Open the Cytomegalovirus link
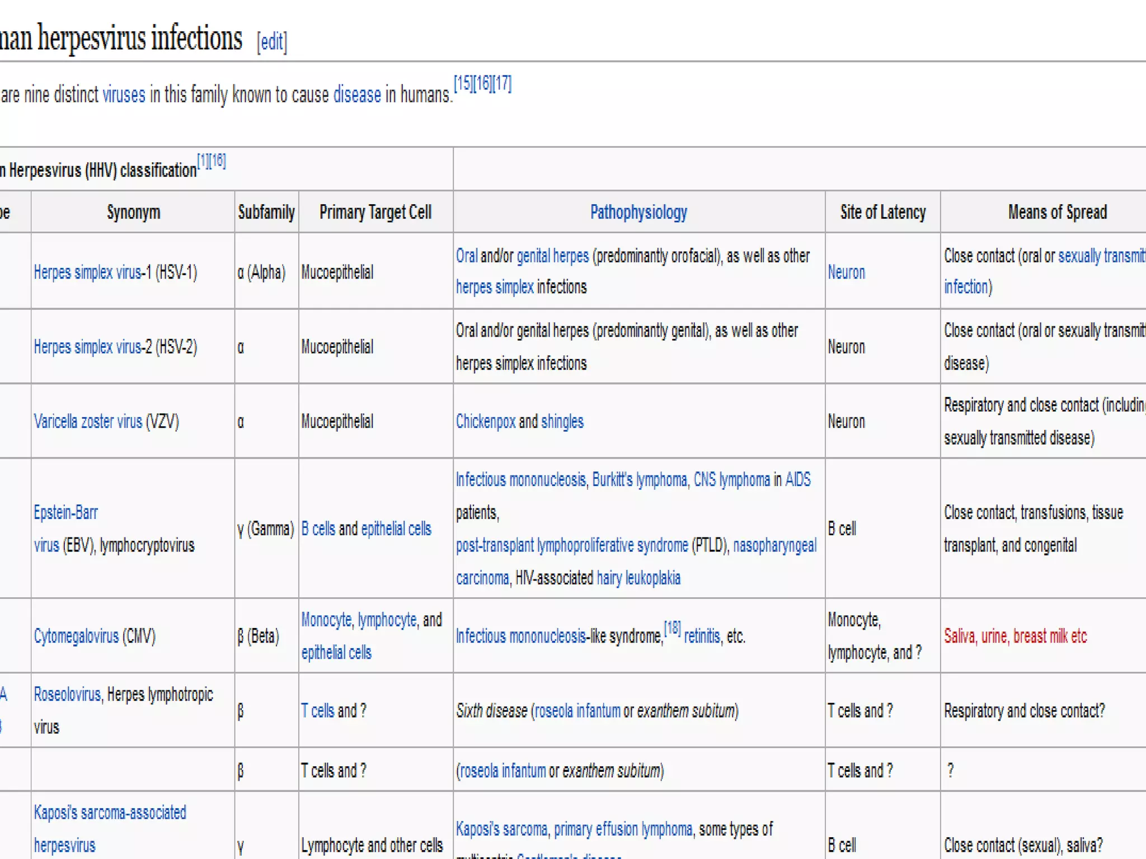Viewport: 1146px width, 859px height. tap(76, 636)
